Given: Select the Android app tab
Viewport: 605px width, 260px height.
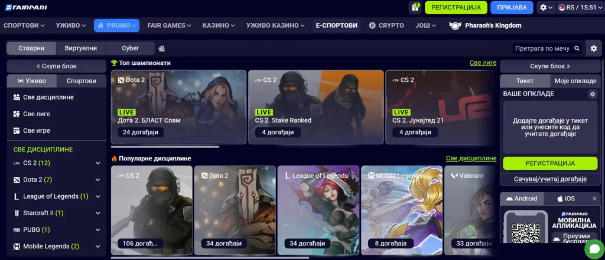Looking at the screenshot, I should (522, 199).
